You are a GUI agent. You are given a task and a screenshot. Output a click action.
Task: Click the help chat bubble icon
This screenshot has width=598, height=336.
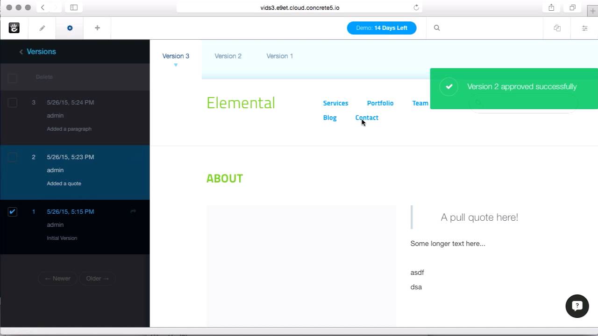click(577, 306)
